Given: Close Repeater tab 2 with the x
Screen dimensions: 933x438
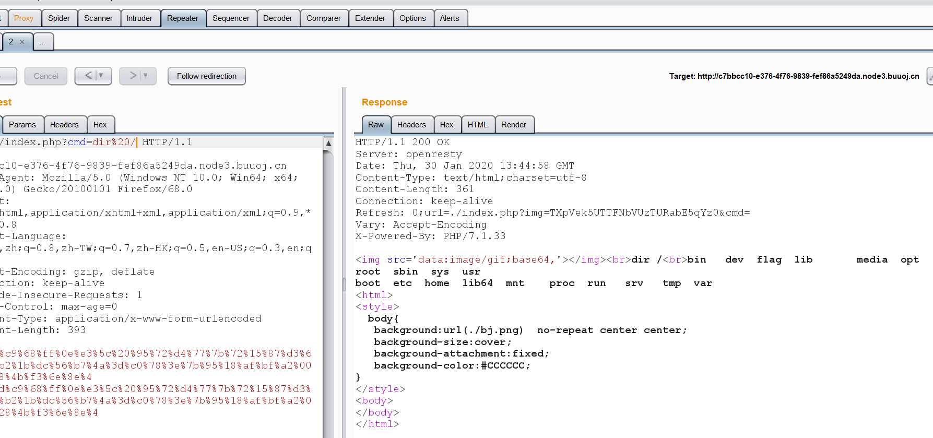Looking at the screenshot, I should point(22,42).
